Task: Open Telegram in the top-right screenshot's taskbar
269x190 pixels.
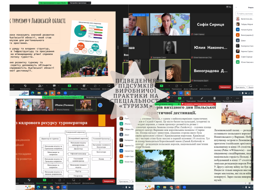Action: coord(188,93)
